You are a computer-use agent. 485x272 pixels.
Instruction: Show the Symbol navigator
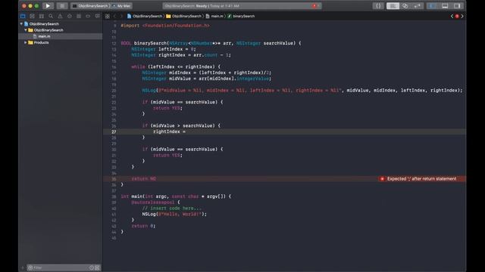point(42,16)
